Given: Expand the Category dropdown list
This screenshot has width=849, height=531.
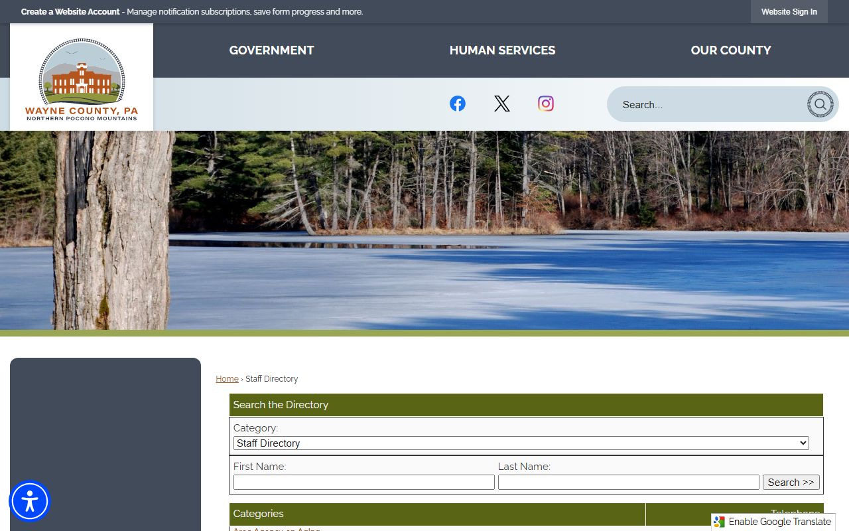Looking at the screenshot, I should (521, 443).
